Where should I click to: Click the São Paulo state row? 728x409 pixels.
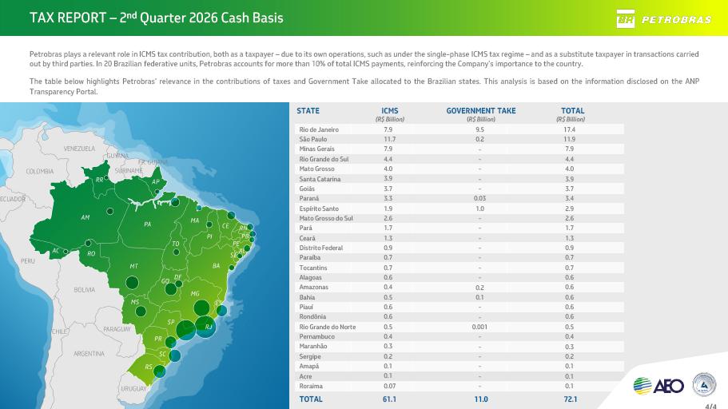pyautogui.click(x=459, y=139)
